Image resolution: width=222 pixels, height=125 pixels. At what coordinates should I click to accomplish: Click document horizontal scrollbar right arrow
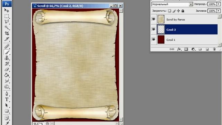coord(117,124)
